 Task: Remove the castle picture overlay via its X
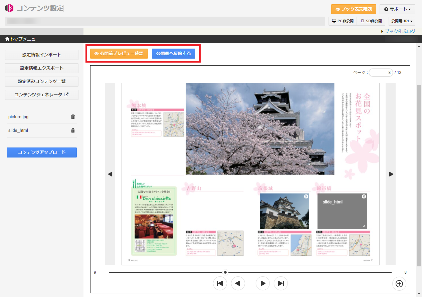click(306, 197)
